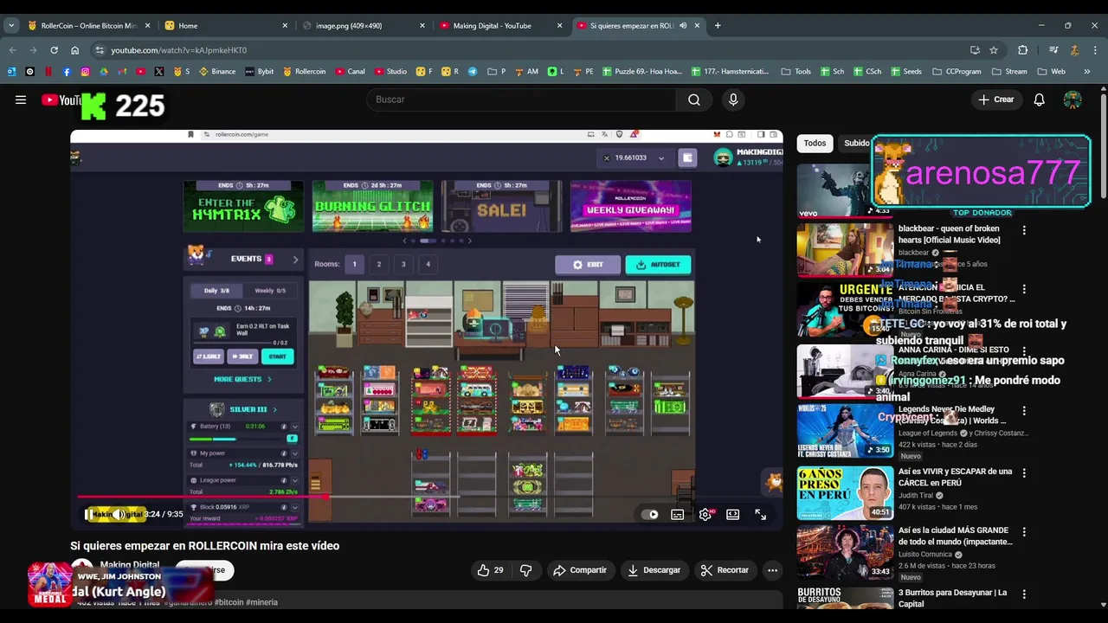The width and height of the screenshot is (1108, 623).
Task: Open the YouTube guide hamburger menu
Action: coord(20,100)
